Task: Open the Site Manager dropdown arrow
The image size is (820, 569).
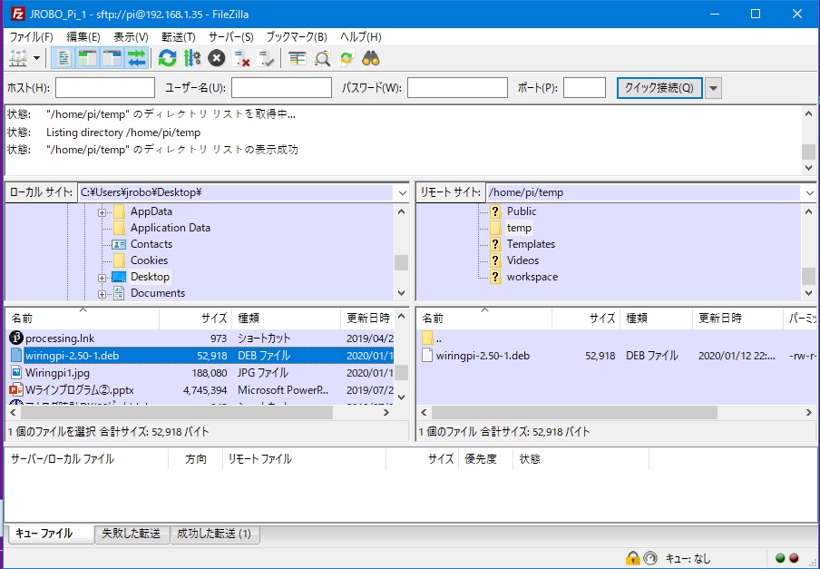Action: 36,58
